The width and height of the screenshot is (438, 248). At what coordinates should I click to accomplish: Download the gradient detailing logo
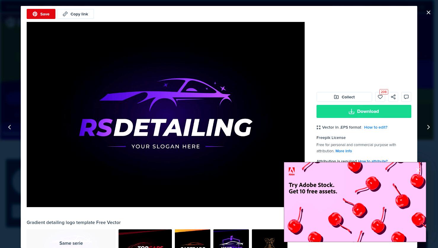pos(364,111)
